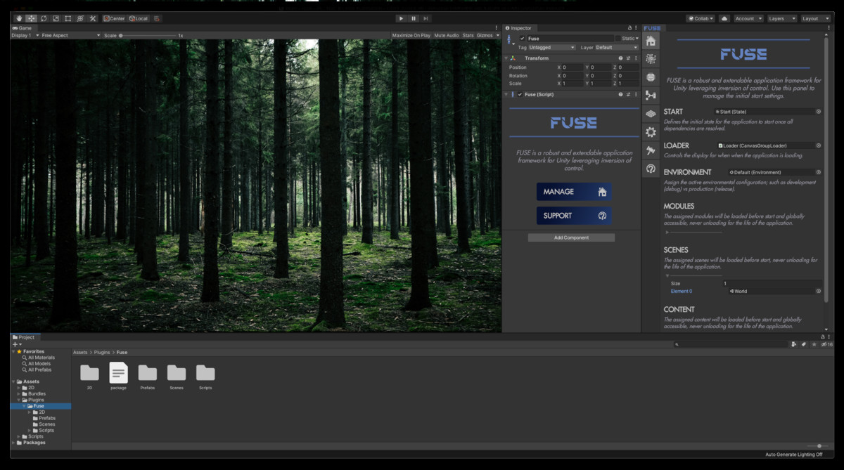Open the FUSE settings gear icon
The height and width of the screenshot is (470, 844).
click(x=651, y=132)
